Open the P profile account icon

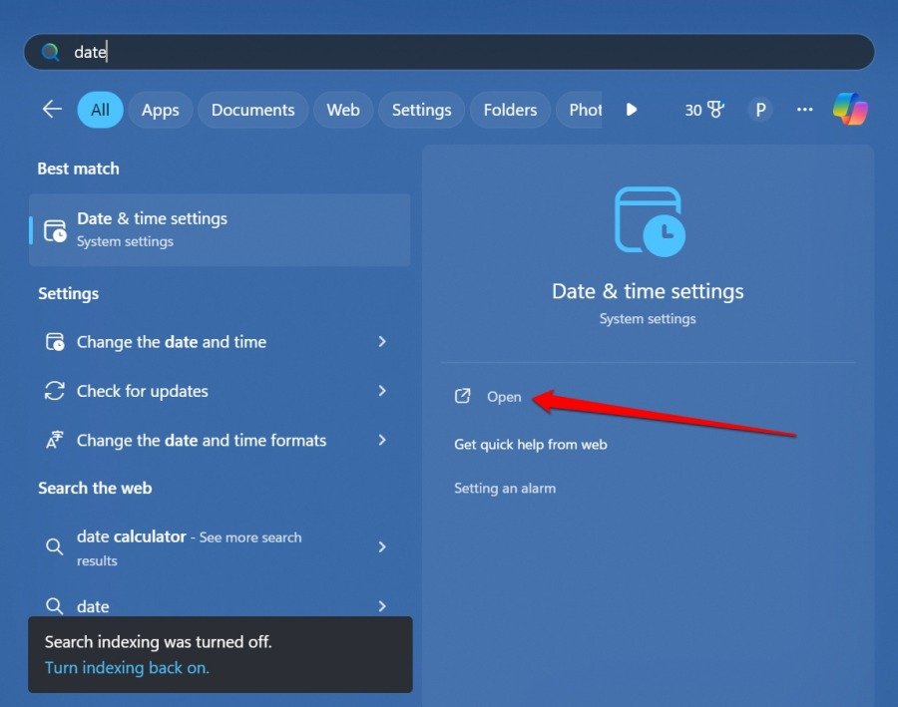(760, 110)
